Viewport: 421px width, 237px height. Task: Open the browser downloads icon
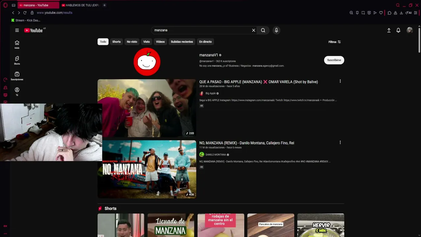click(x=401, y=13)
